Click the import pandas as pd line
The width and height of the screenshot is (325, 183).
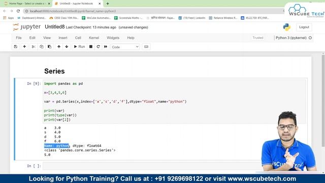[63, 83]
